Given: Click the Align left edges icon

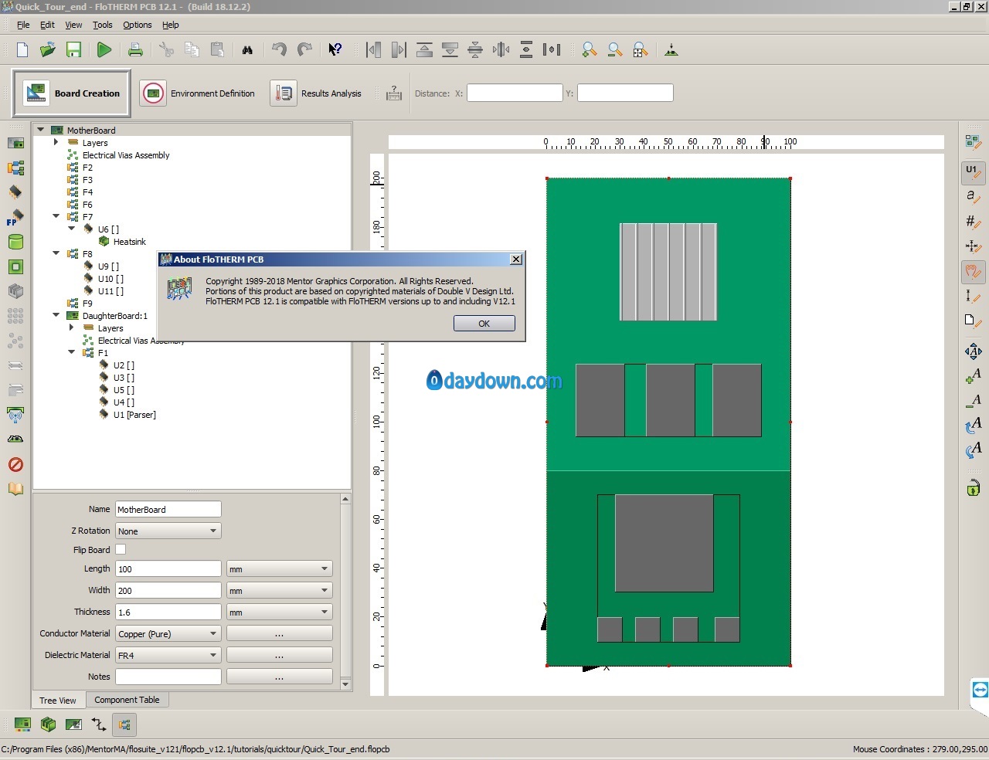Looking at the screenshot, I should (373, 50).
